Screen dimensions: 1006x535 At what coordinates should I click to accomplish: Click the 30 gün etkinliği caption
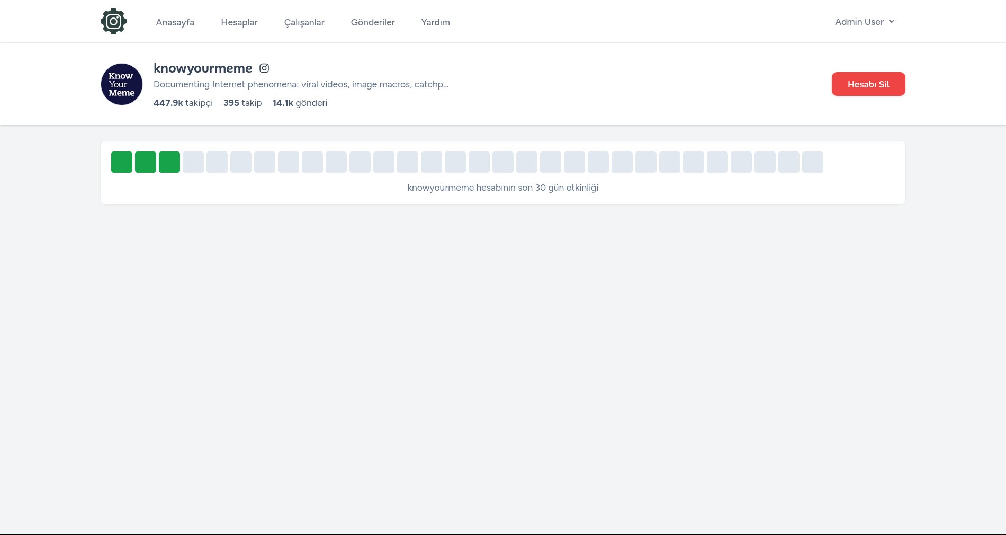click(x=503, y=188)
